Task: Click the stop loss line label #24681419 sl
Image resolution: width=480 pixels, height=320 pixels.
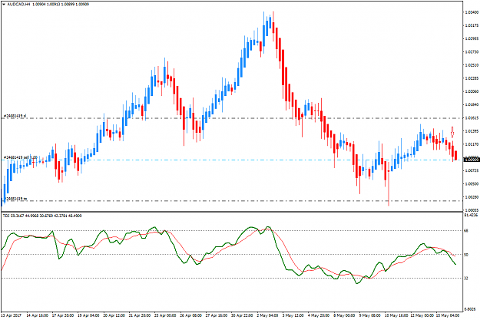Action: (15, 116)
